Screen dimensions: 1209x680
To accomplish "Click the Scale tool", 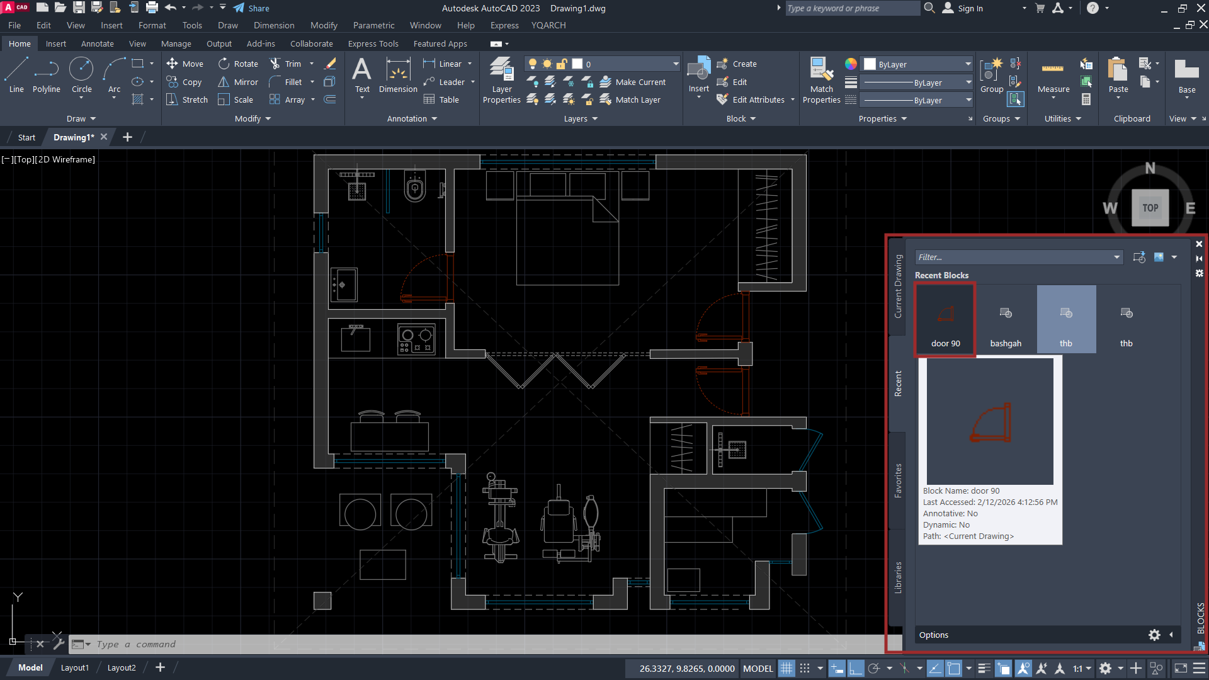I will click(x=236, y=99).
